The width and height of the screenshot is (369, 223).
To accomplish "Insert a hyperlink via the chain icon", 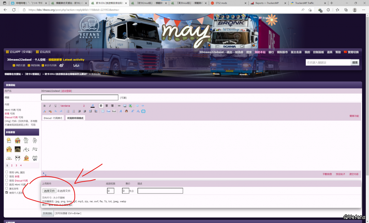I will pos(119,106).
